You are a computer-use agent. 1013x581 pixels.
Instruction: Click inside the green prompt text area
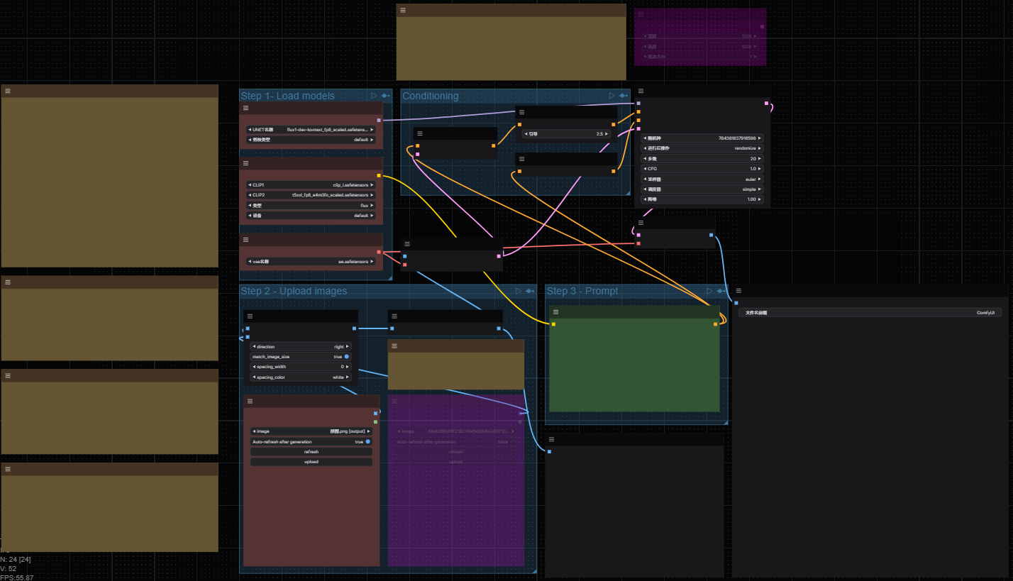point(634,365)
